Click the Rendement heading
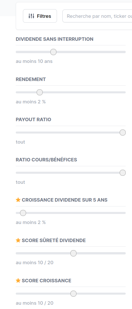This screenshot has width=132, height=309. [31, 79]
